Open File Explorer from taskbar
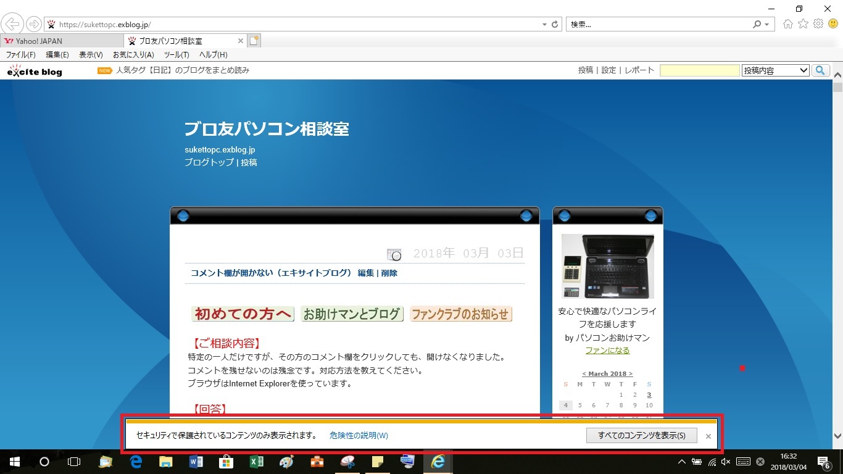This screenshot has height=474, width=843. (x=166, y=462)
